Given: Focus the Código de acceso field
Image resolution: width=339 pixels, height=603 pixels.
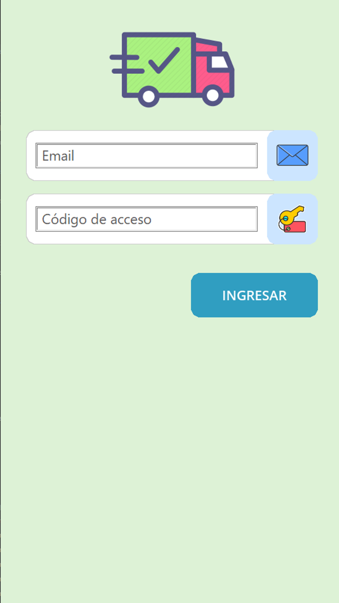Looking at the screenshot, I should 146,219.
